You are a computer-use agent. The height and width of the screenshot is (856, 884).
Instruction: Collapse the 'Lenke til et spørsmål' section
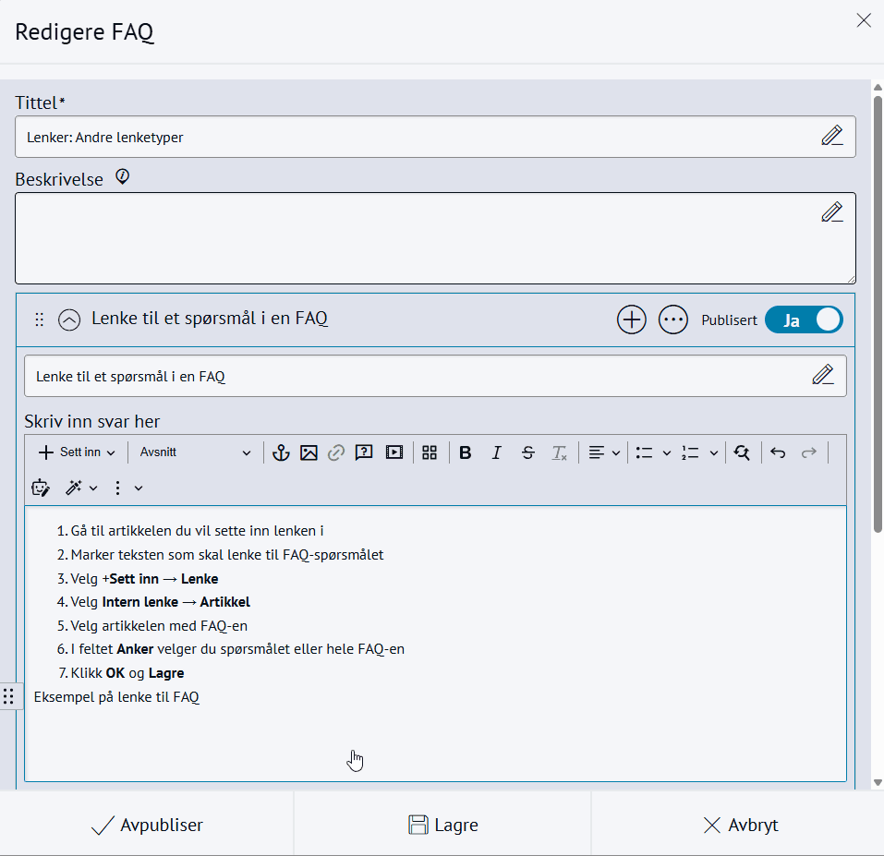[x=69, y=319]
